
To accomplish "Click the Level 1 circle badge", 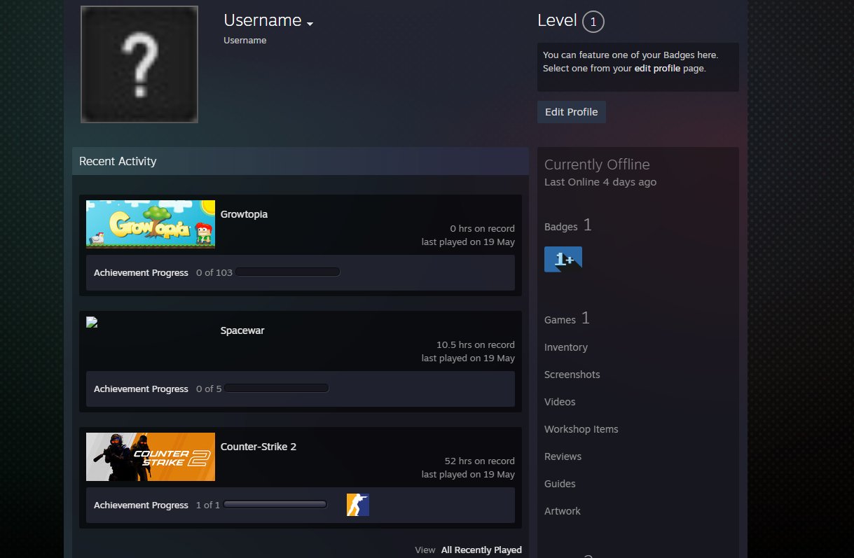I will point(593,22).
